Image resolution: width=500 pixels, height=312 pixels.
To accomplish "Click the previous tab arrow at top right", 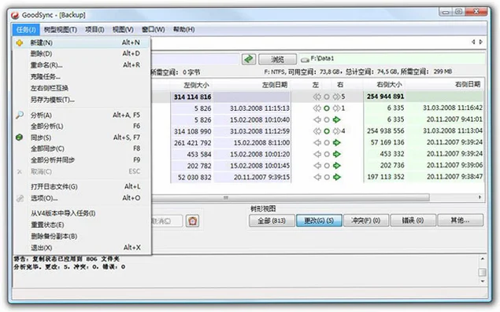I will (x=473, y=42).
